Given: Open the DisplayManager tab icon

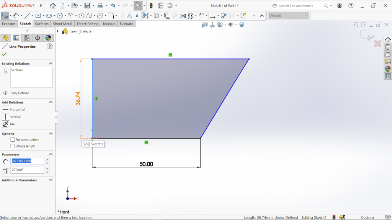Looking at the screenshot, I should pyautogui.click(x=48, y=38).
